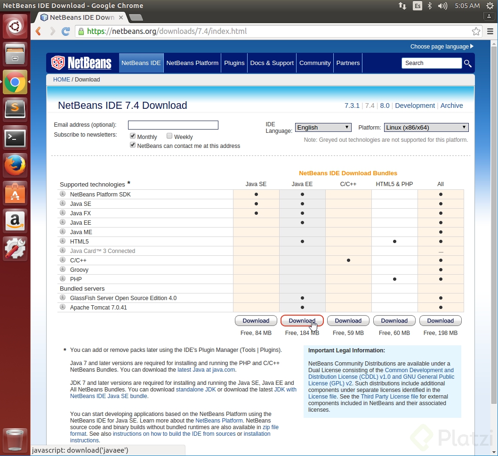Download the C/C++ bundle
The image size is (498, 456).
click(x=348, y=321)
